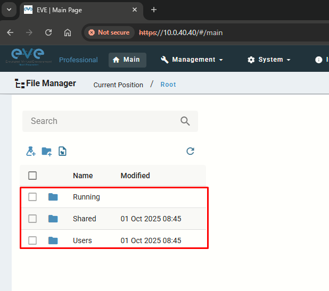Viewport: 329px width, 291px height.
Task: Click the Shared folder name
Action: [85, 219]
